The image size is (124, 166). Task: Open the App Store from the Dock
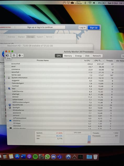coord(17,157)
